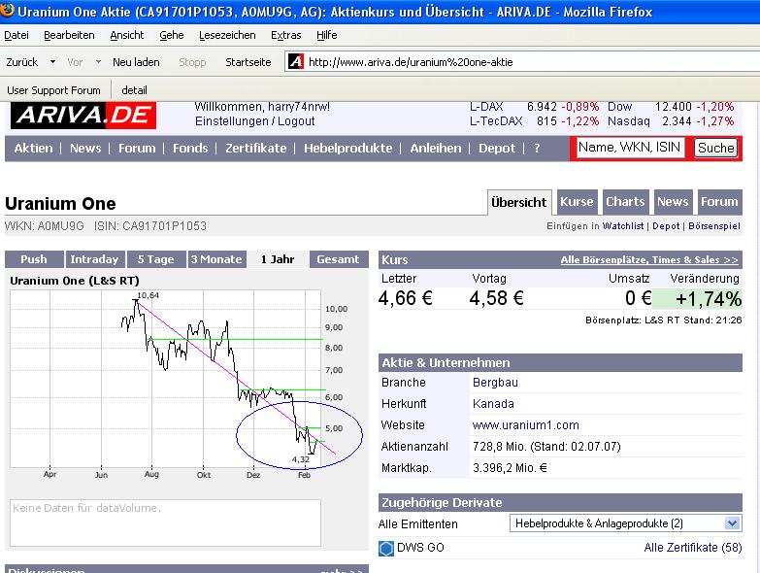Click the Stopp toolbar button

point(192,62)
